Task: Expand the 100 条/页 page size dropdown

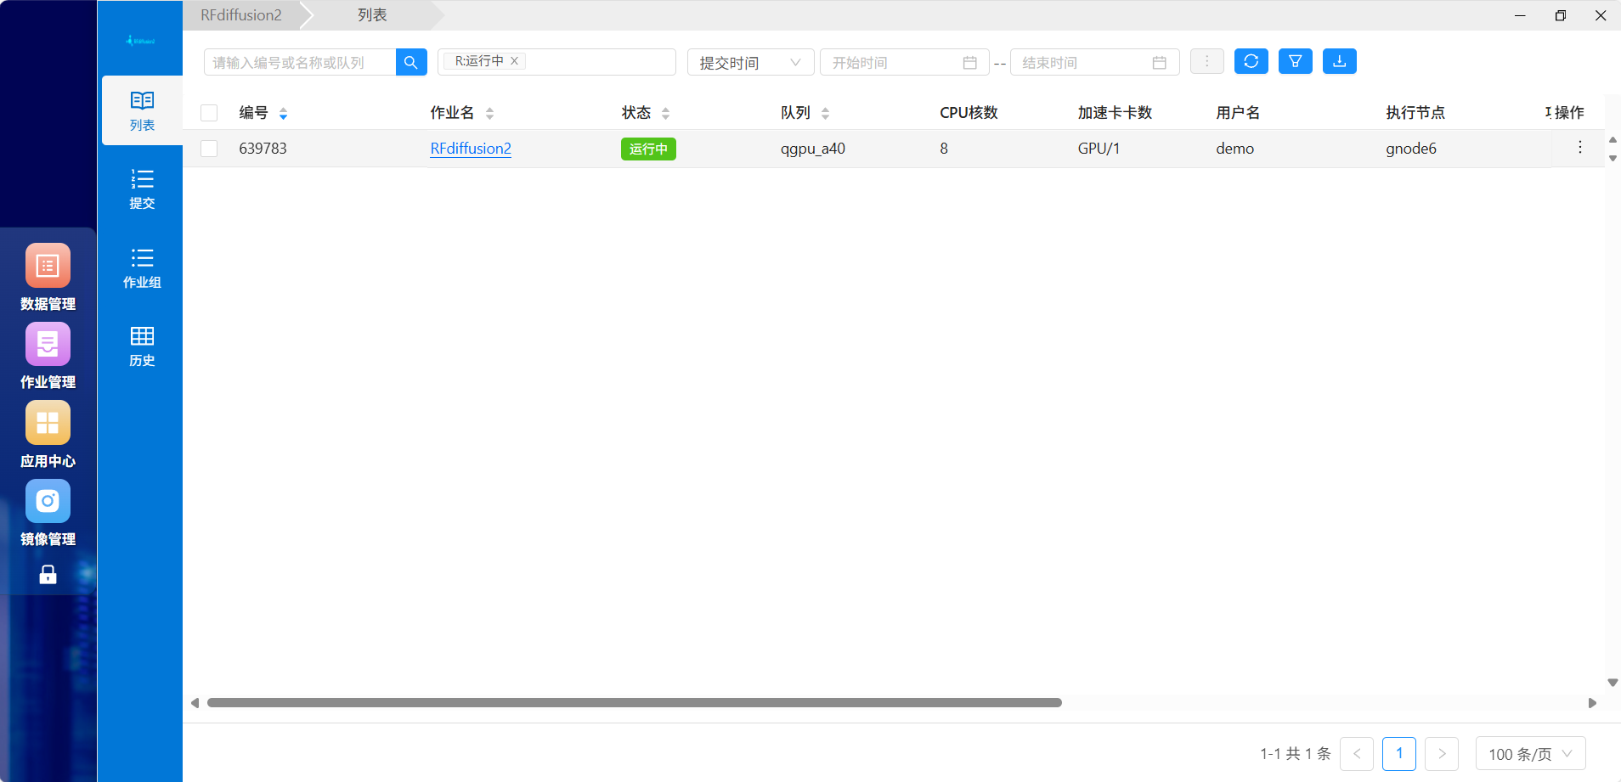Action: pyautogui.click(x=1530, y=754)
